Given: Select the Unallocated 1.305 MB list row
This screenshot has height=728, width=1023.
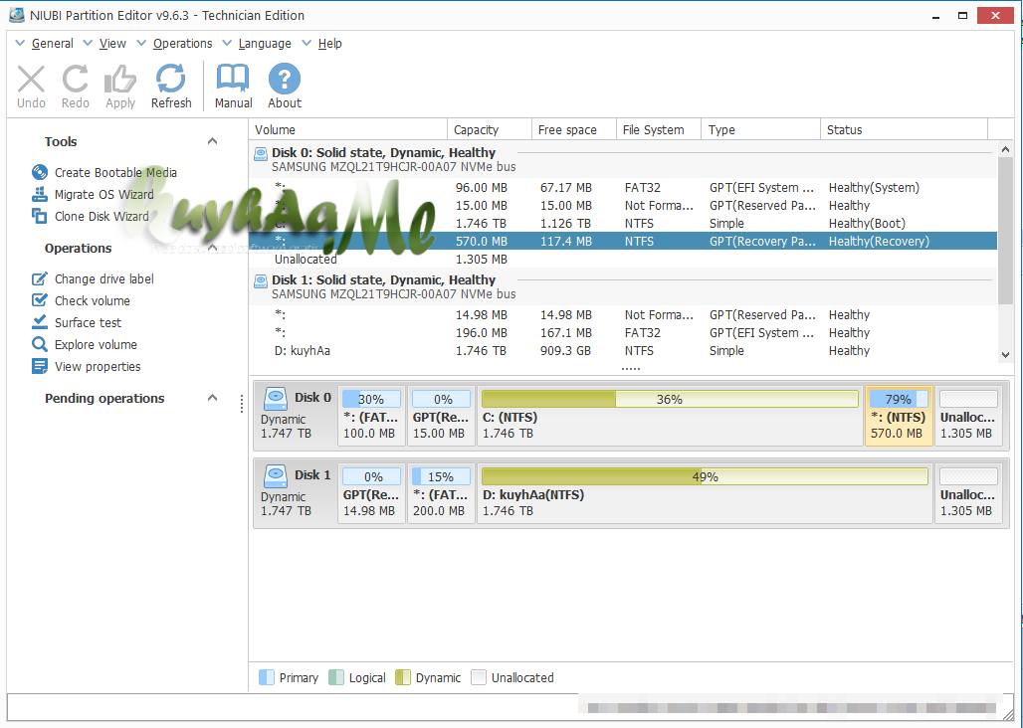Looking at the screenshot, I should (623, 260).
